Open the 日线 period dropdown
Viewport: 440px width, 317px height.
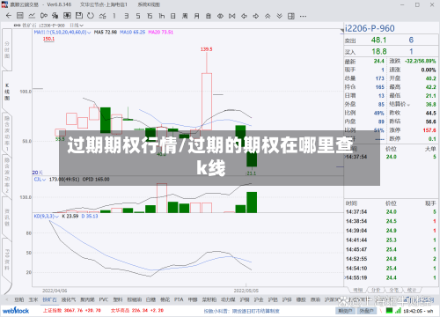point(77,26)
